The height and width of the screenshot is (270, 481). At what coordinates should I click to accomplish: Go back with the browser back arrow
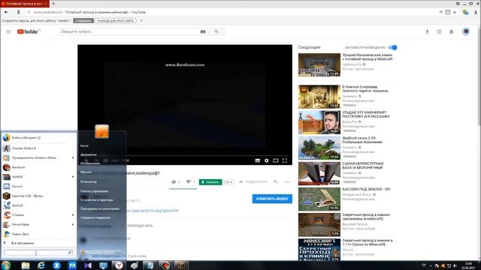tap(7, 12)
